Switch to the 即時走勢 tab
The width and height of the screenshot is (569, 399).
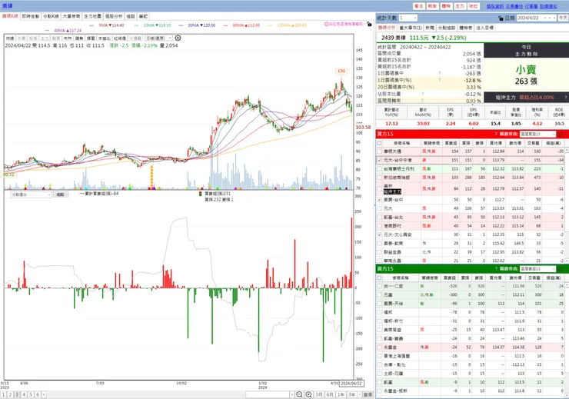pos(31,16)
